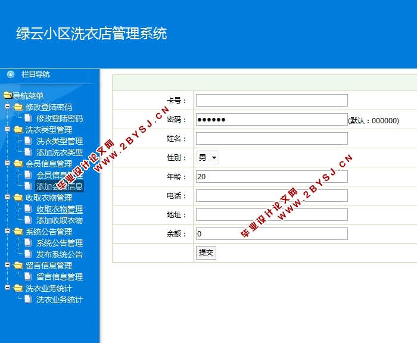Click page icon beside 添加洗衣类型

(28, 152)
